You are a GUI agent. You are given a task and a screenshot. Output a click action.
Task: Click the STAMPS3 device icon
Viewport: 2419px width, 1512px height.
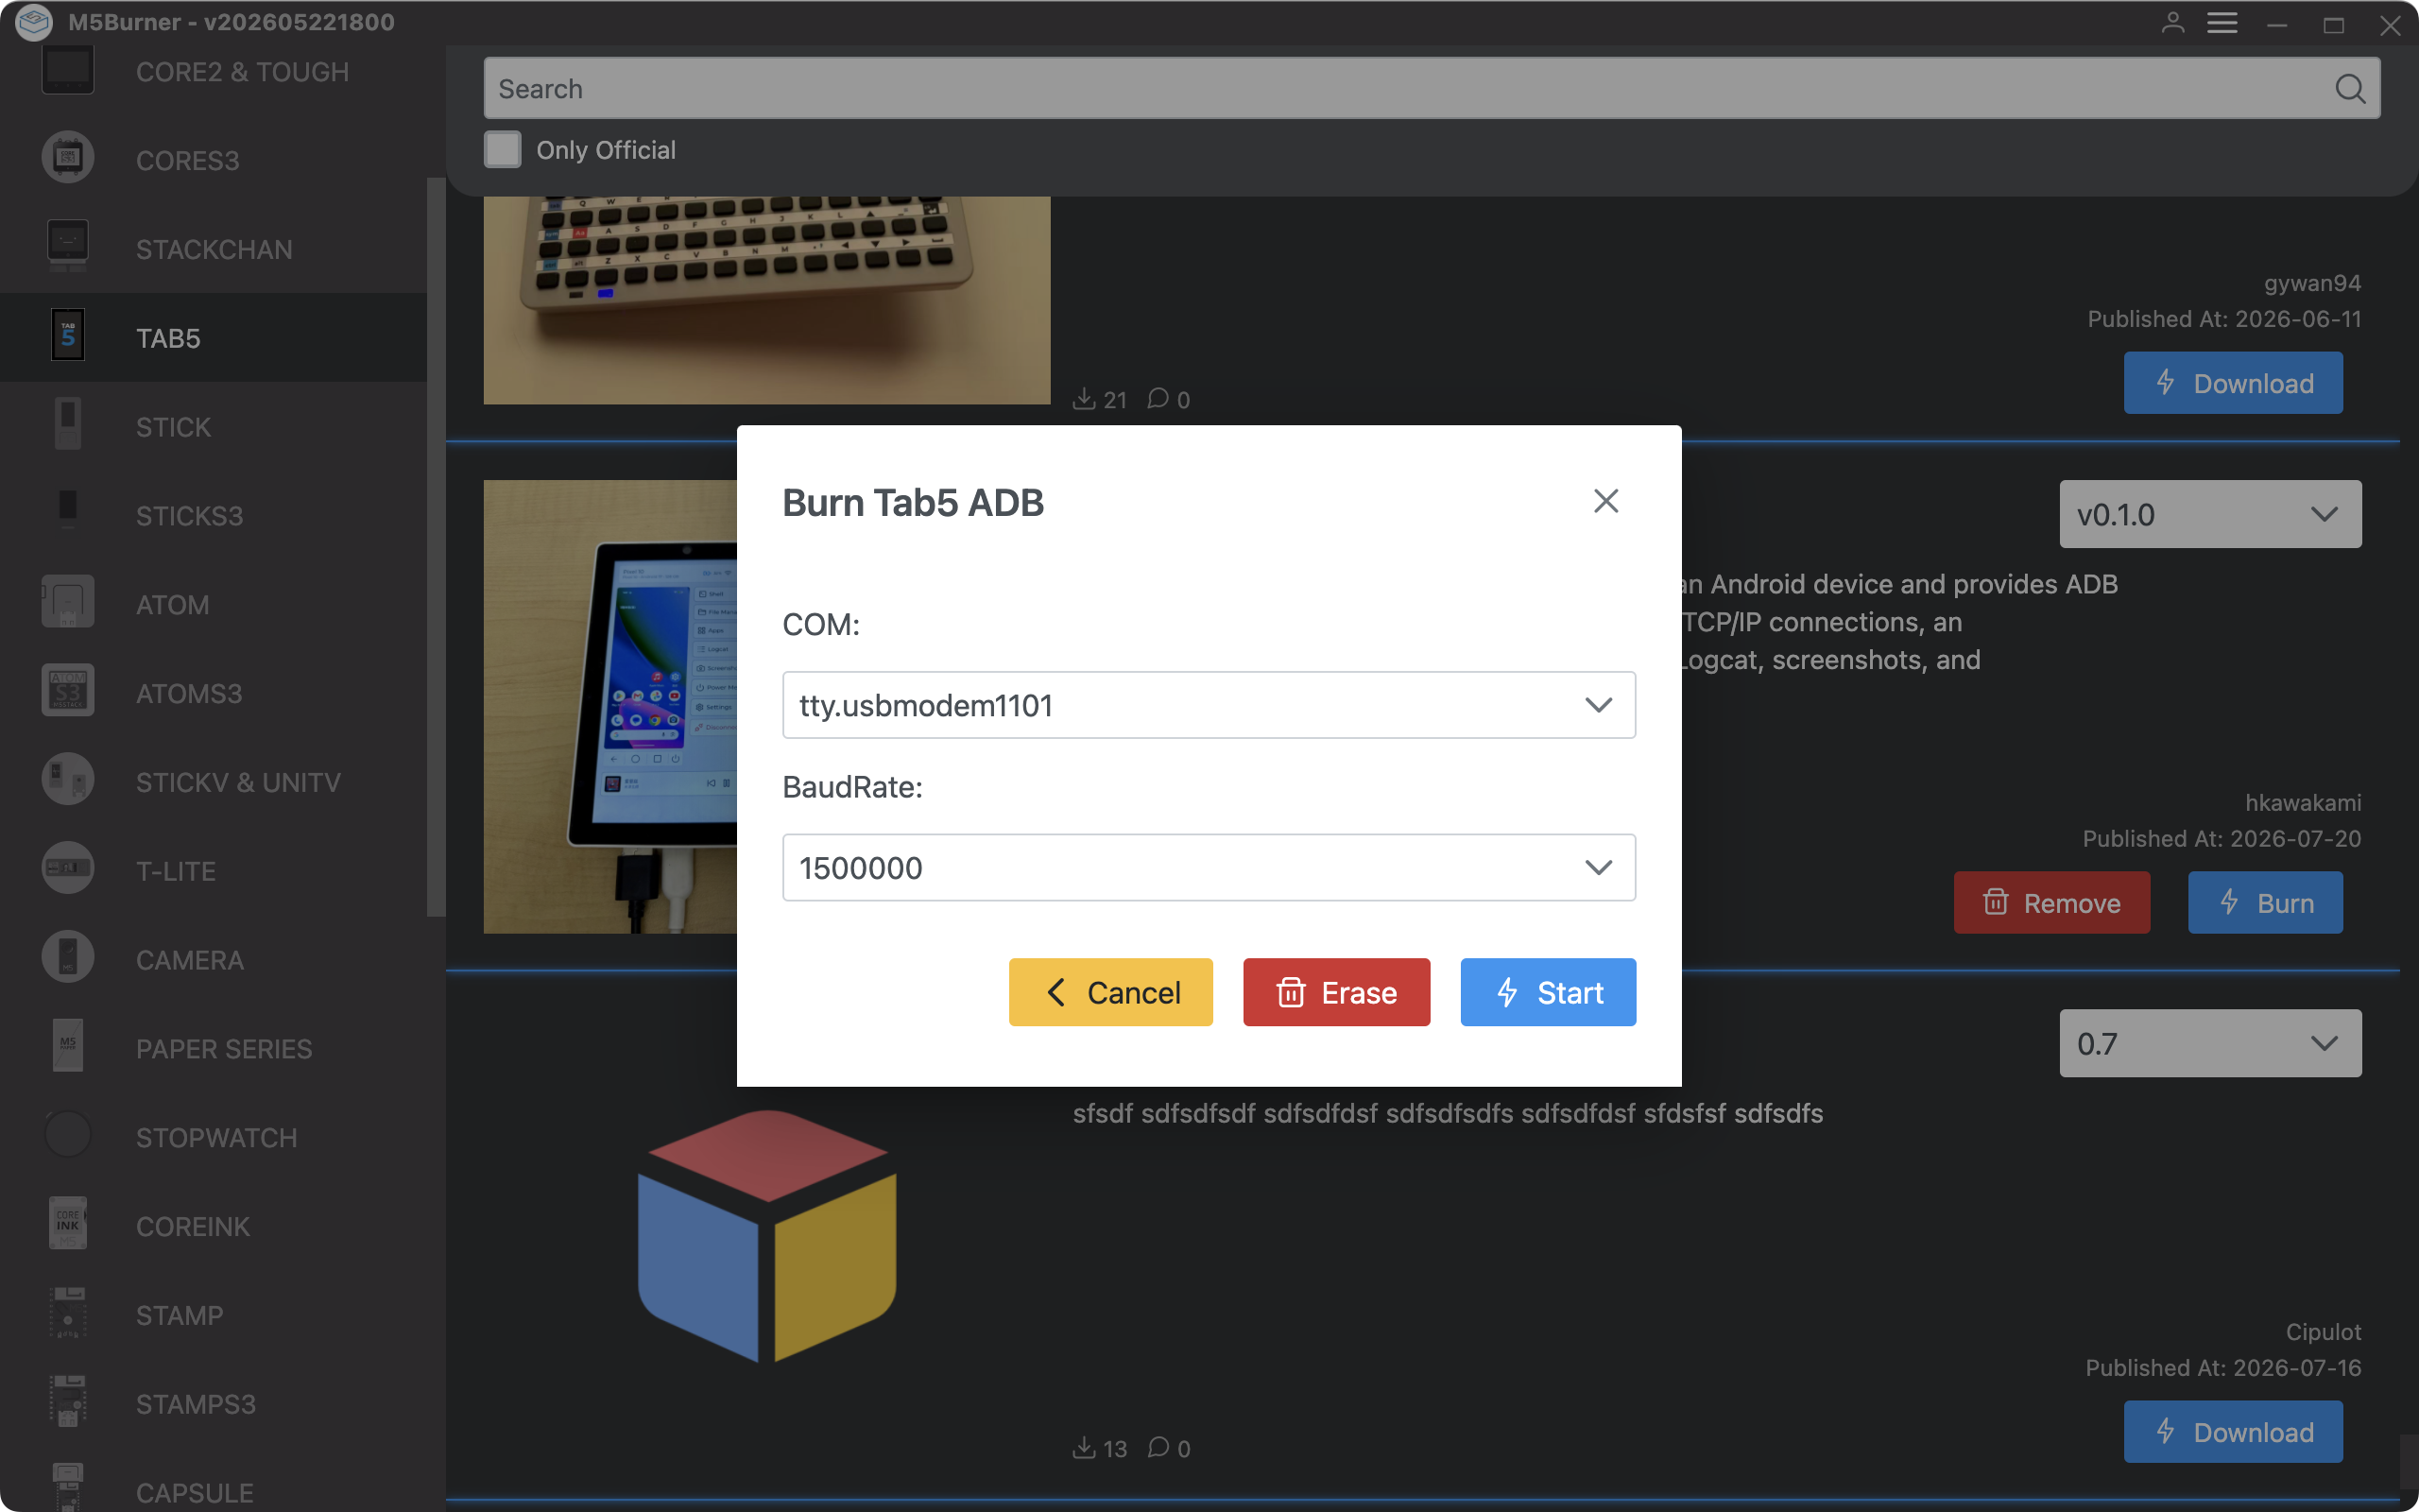68,1403
